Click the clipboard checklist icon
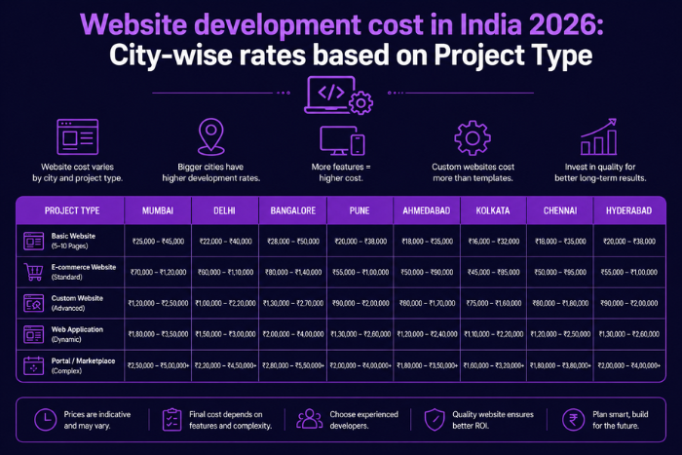The height and width of the screenshot is (455, 682). coord(171,420)
